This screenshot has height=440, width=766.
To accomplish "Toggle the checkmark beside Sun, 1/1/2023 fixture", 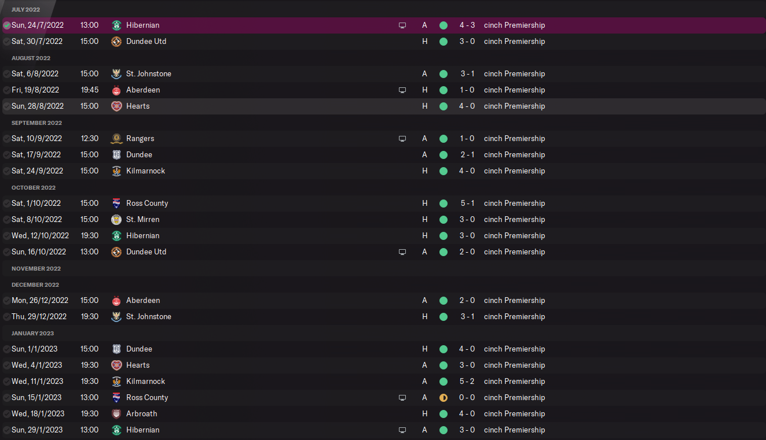I will (x=6, y=349).
